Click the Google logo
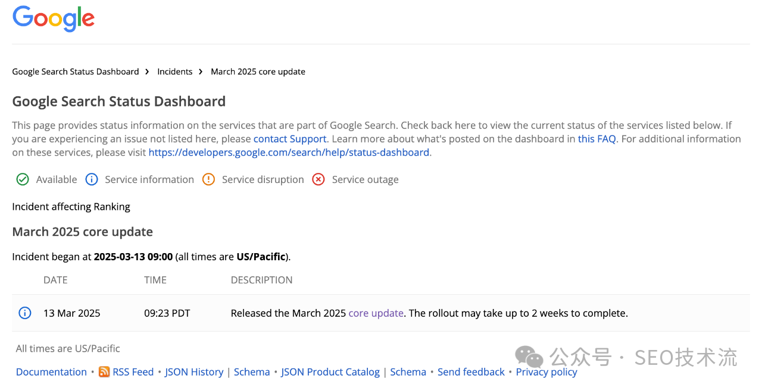This screenshot has width=762, height=388. point(53,18)
